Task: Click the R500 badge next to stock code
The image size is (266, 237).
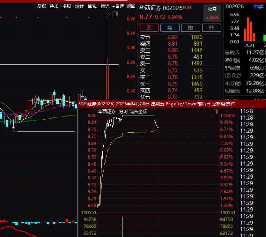Action: tap(188, 7)
